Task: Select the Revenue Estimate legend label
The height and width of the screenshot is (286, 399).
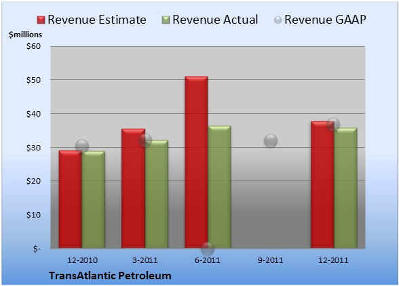Action: tap(97, 20)
